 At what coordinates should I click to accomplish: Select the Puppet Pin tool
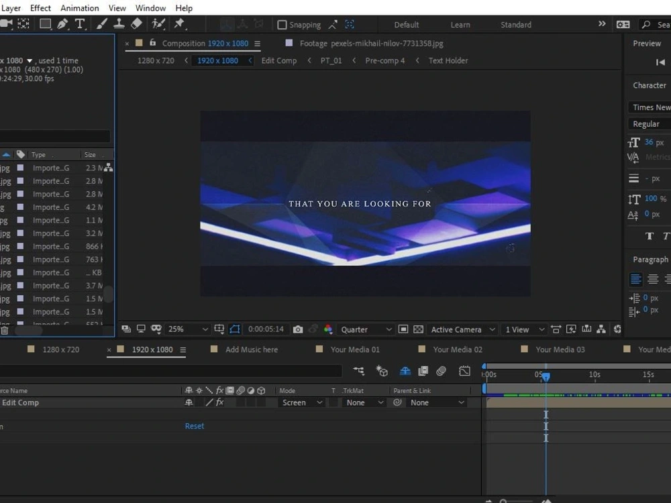[x=179, y=24]
